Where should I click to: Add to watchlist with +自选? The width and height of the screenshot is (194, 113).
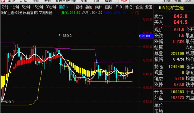click(x=139, y=7)
